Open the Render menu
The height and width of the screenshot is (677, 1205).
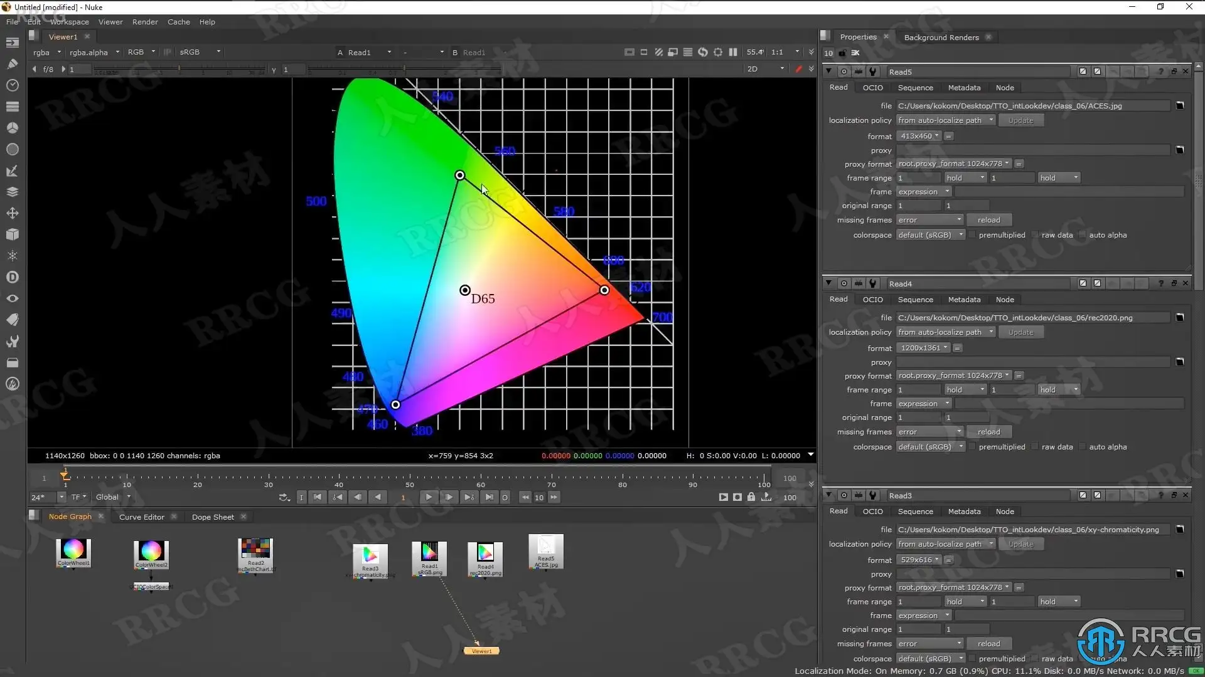tap(145, 22)
